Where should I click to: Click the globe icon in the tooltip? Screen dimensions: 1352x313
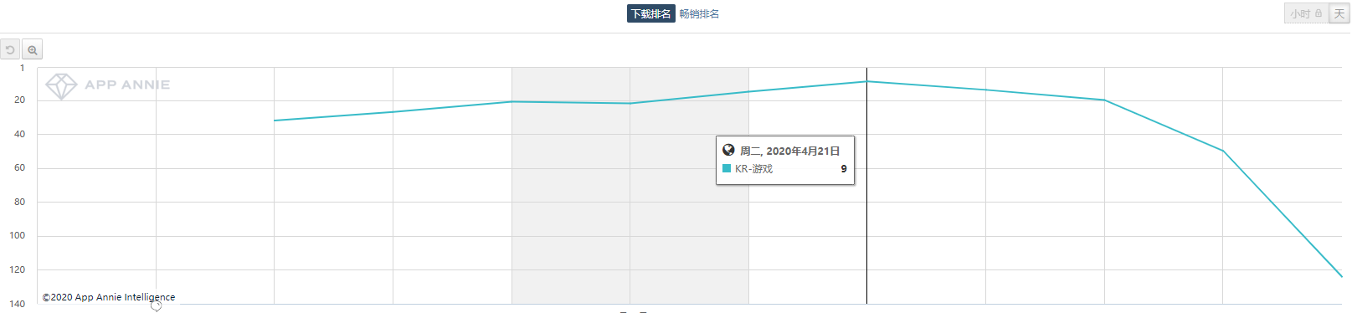click(x=728, y=151)
